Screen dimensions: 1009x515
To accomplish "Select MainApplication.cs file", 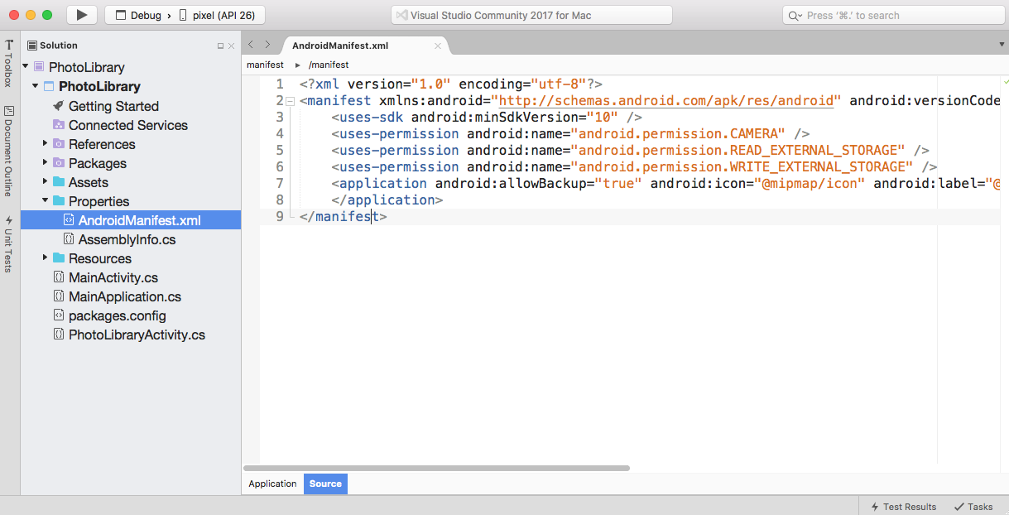I will (125, 296).
